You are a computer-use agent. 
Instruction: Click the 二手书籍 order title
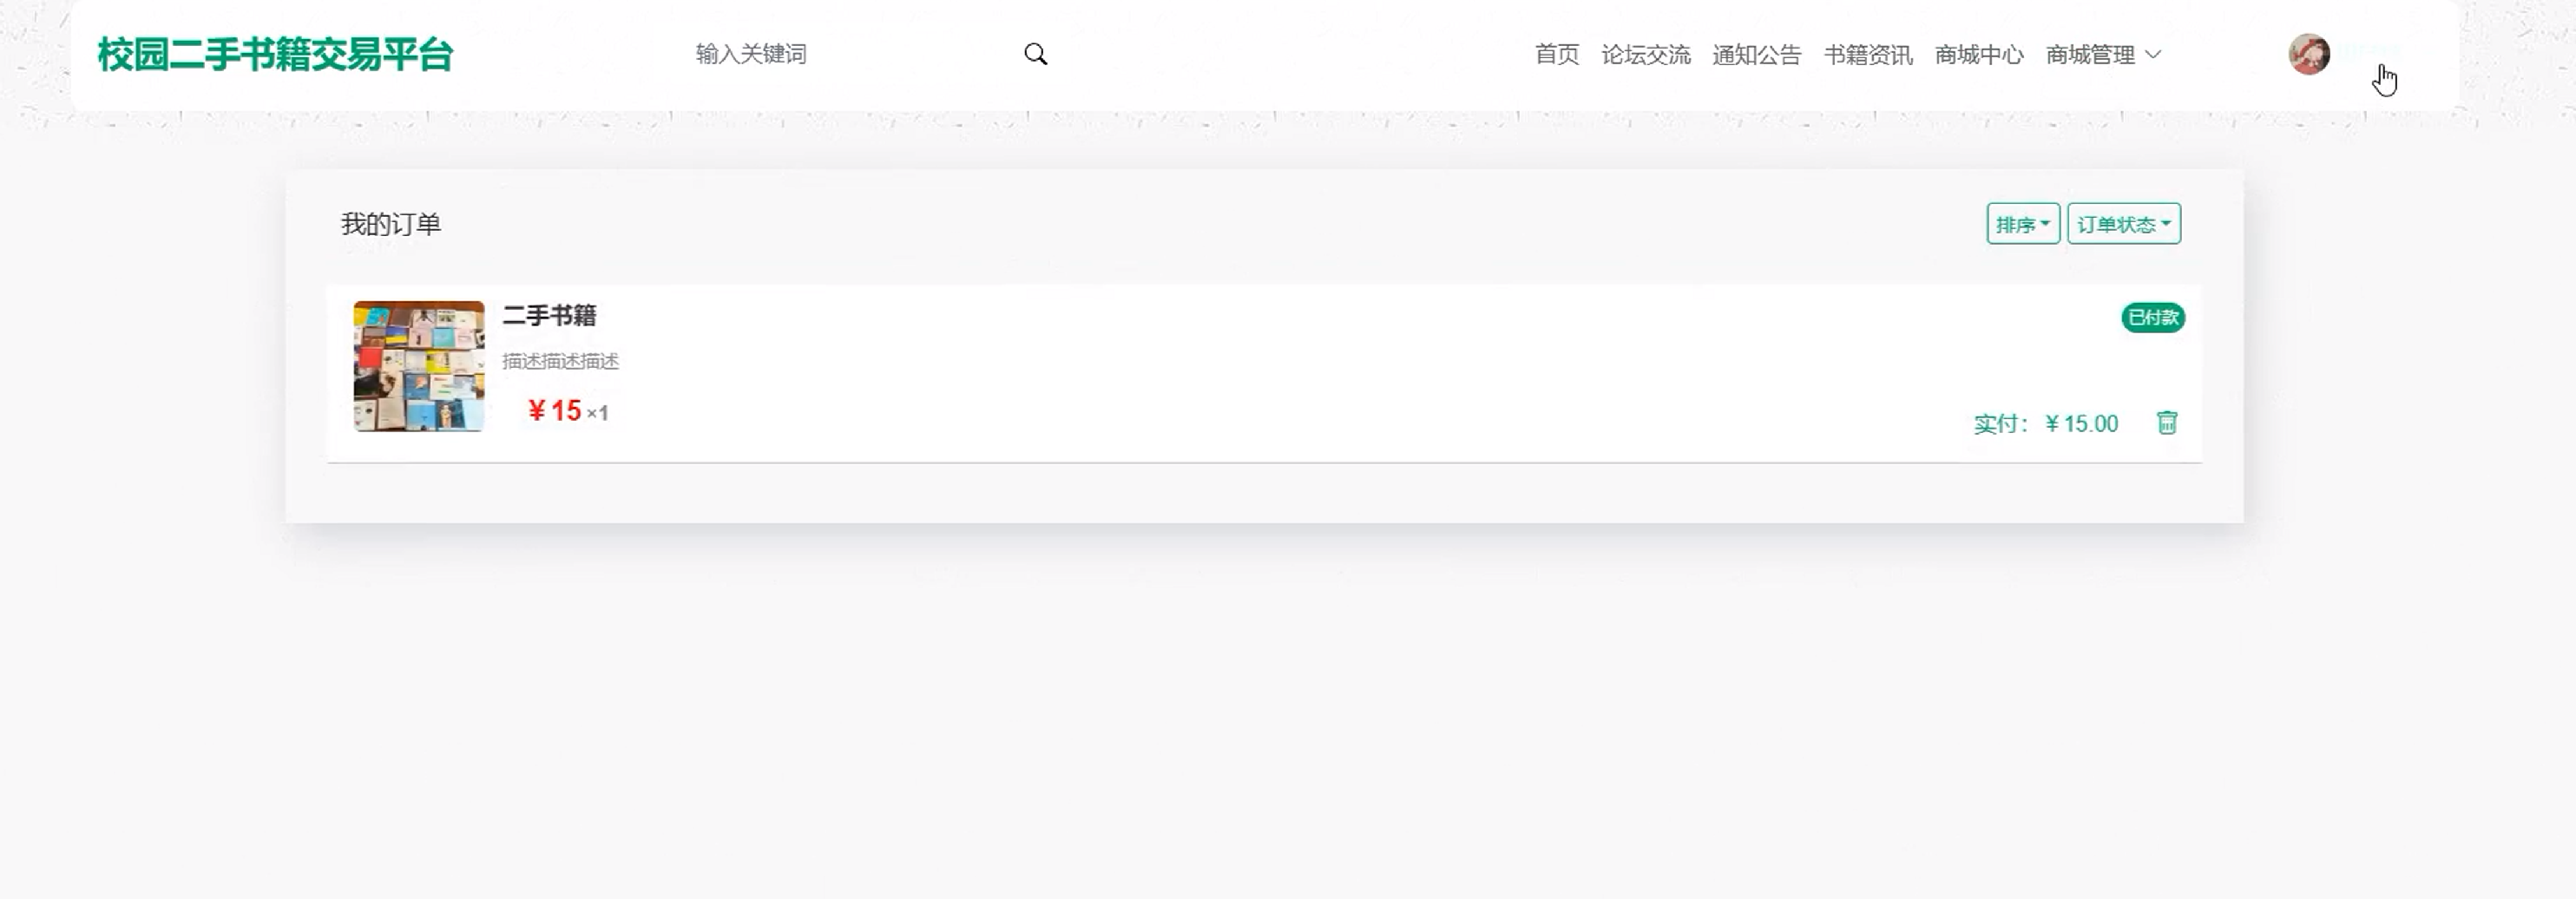549,316
